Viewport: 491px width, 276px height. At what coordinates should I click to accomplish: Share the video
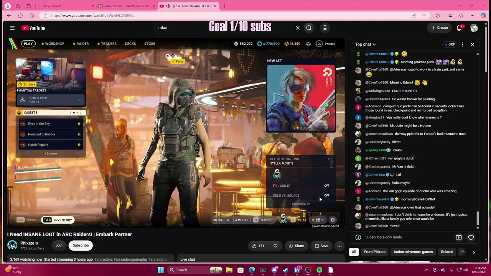pos(297,246)
